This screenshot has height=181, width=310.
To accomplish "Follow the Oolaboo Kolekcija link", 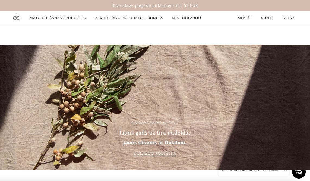I will click(155, 154).
